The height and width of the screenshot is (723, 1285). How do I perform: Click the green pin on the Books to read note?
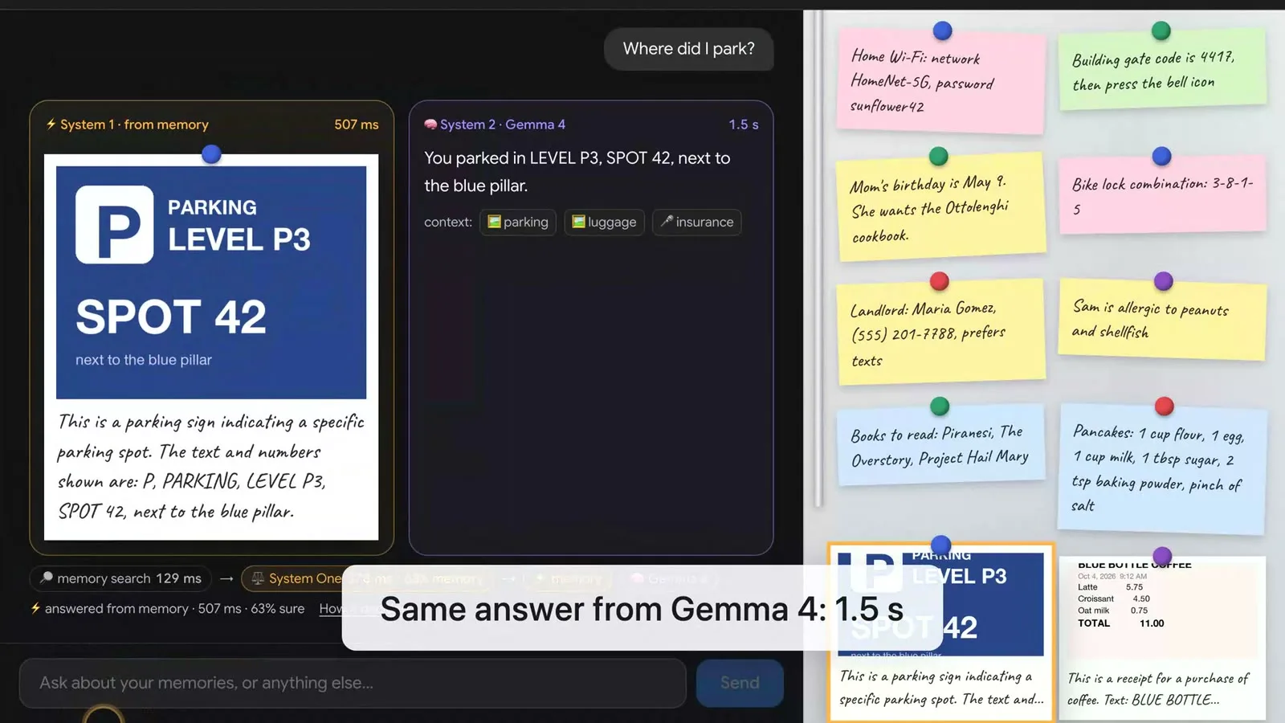pos(939,406)
